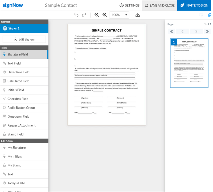
Task: Click the Request Attachment paperclip icon
Action: [x=4, y=125]
